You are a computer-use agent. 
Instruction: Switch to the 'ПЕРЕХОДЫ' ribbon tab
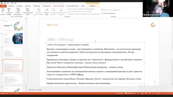click(x=37, y=6)
